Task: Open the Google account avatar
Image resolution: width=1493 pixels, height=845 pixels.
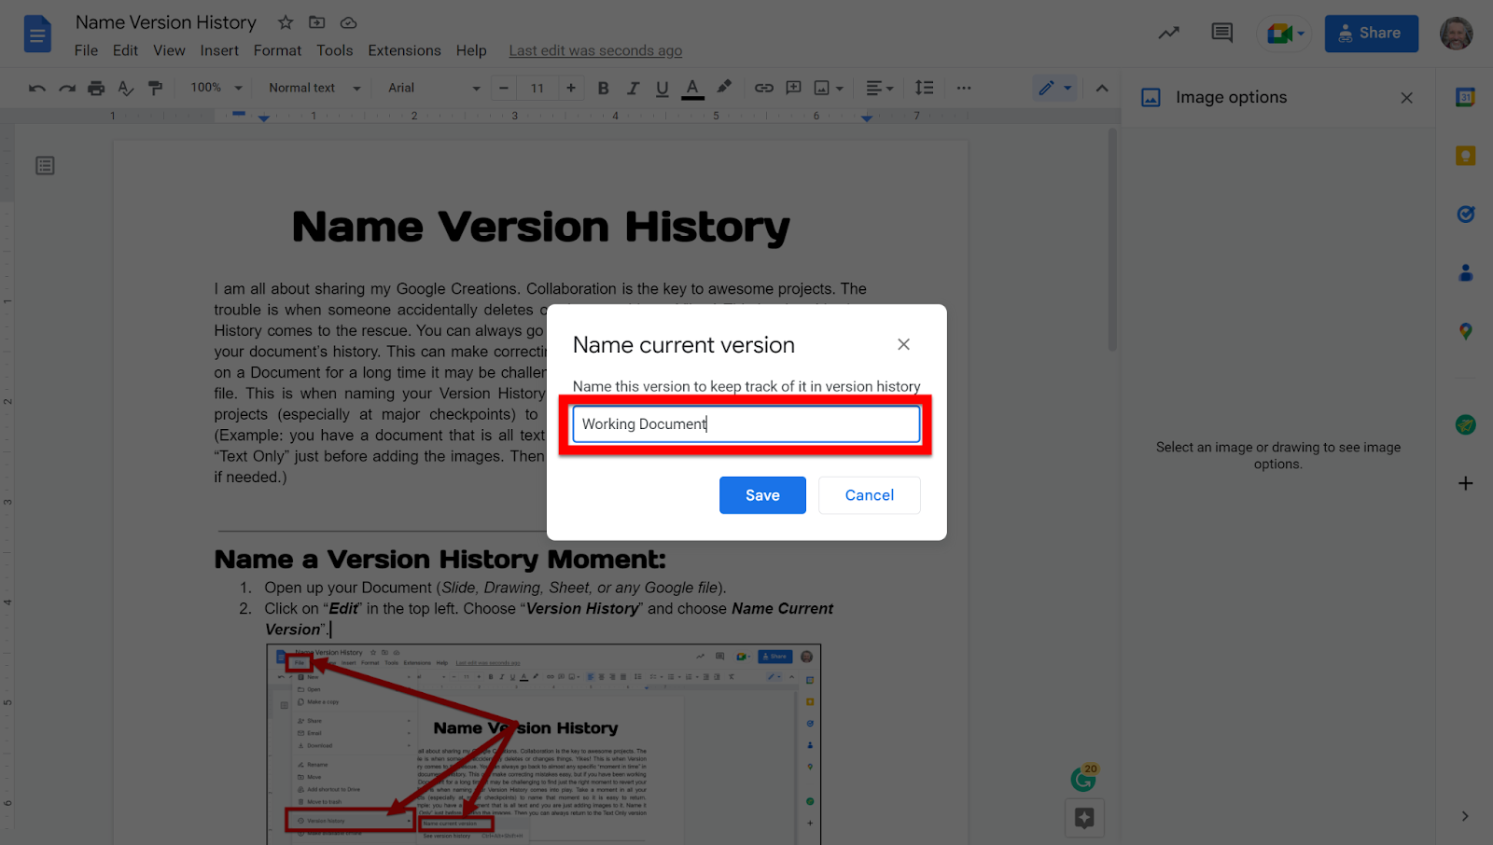Action: coord(1456,34)
